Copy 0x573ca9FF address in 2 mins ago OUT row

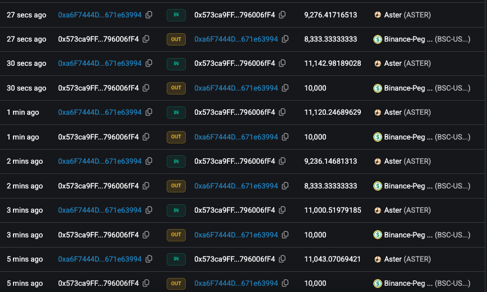coord(146,186)
